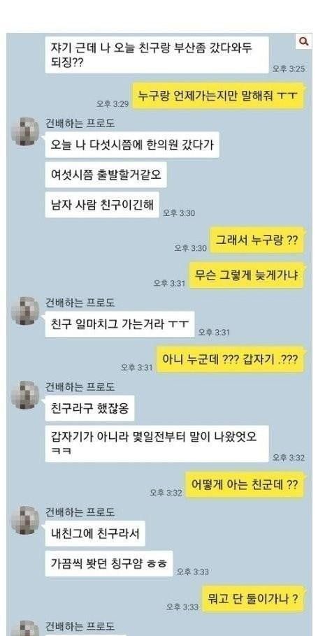Select the yellow bubble 아니 누군데 ??? 갑자기

pyautogui.click(x=231, y=359)
